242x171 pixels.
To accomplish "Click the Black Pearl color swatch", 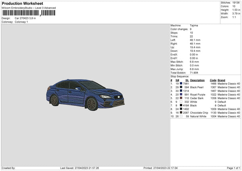I will (181, 87).
